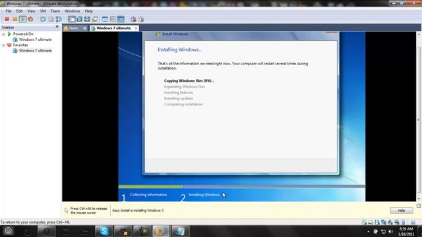This screenshot has width=422, height=237.
Task: Open the Snapshot Manager toolbar icon
Action: tap(59, 19)
